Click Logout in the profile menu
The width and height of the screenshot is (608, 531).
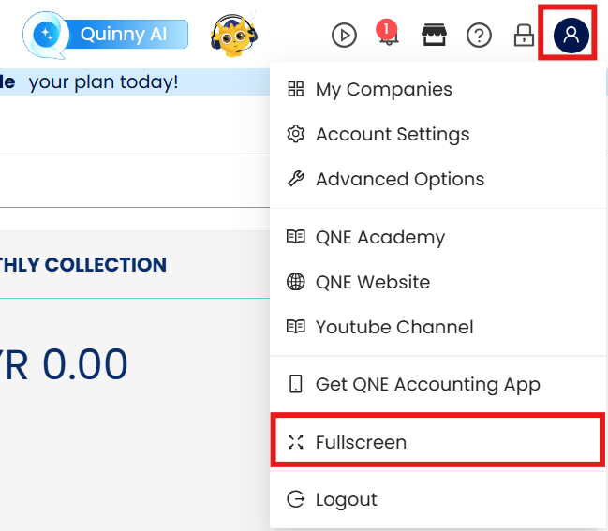pyautogui.click(x=346, y=499)
